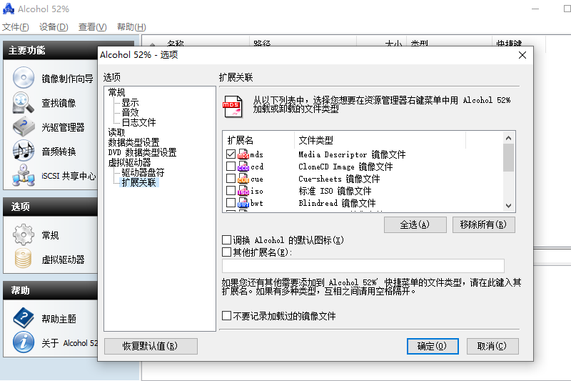Open the 镜像制作向导 disc icon
The height and width of the screenshot is (381, 571).
(24, 78)
